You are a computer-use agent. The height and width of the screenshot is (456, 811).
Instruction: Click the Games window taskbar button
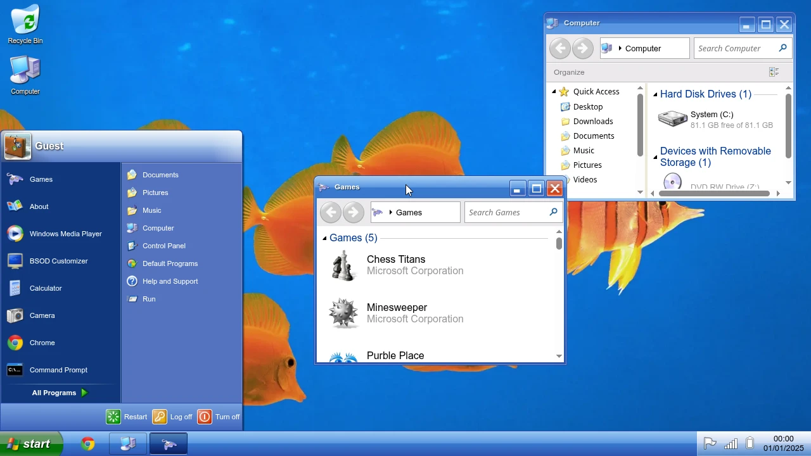click(x=169, y=444)
